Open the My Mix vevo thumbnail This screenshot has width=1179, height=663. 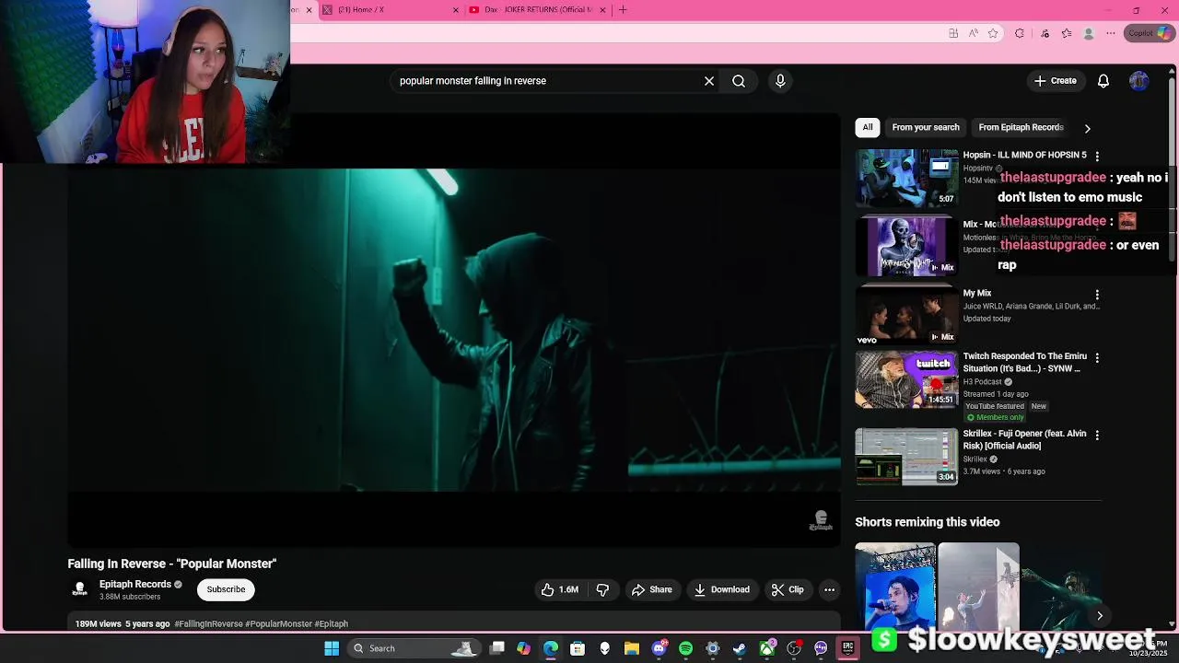pos(906,316)
